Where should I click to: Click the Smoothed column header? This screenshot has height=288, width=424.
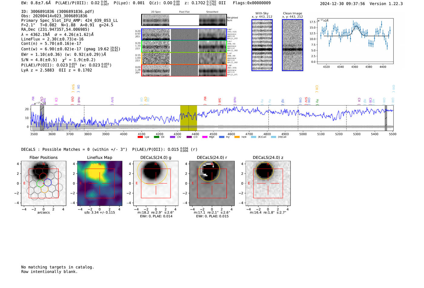point(212,12)
